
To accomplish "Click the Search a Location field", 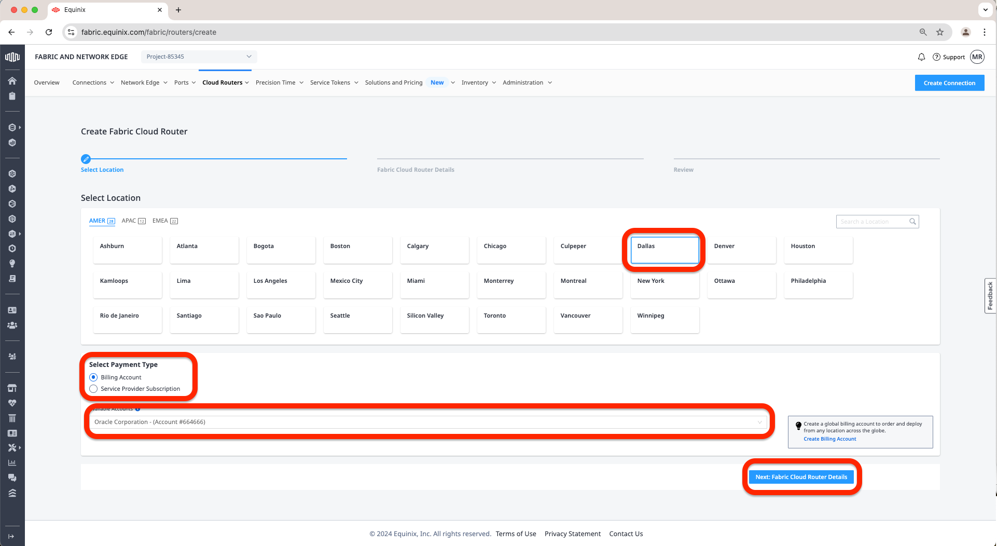I will 871,222.
